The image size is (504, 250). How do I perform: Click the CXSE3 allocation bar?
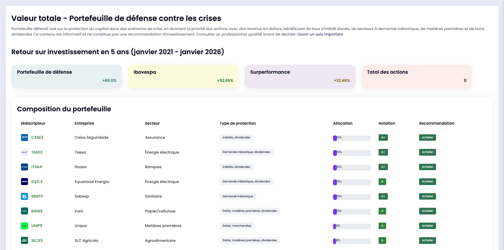pos(352,138)
